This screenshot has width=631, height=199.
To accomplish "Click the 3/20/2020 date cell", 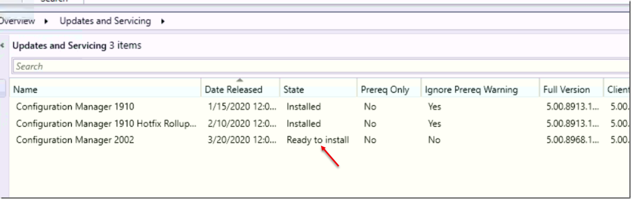I will click(242, 140).
